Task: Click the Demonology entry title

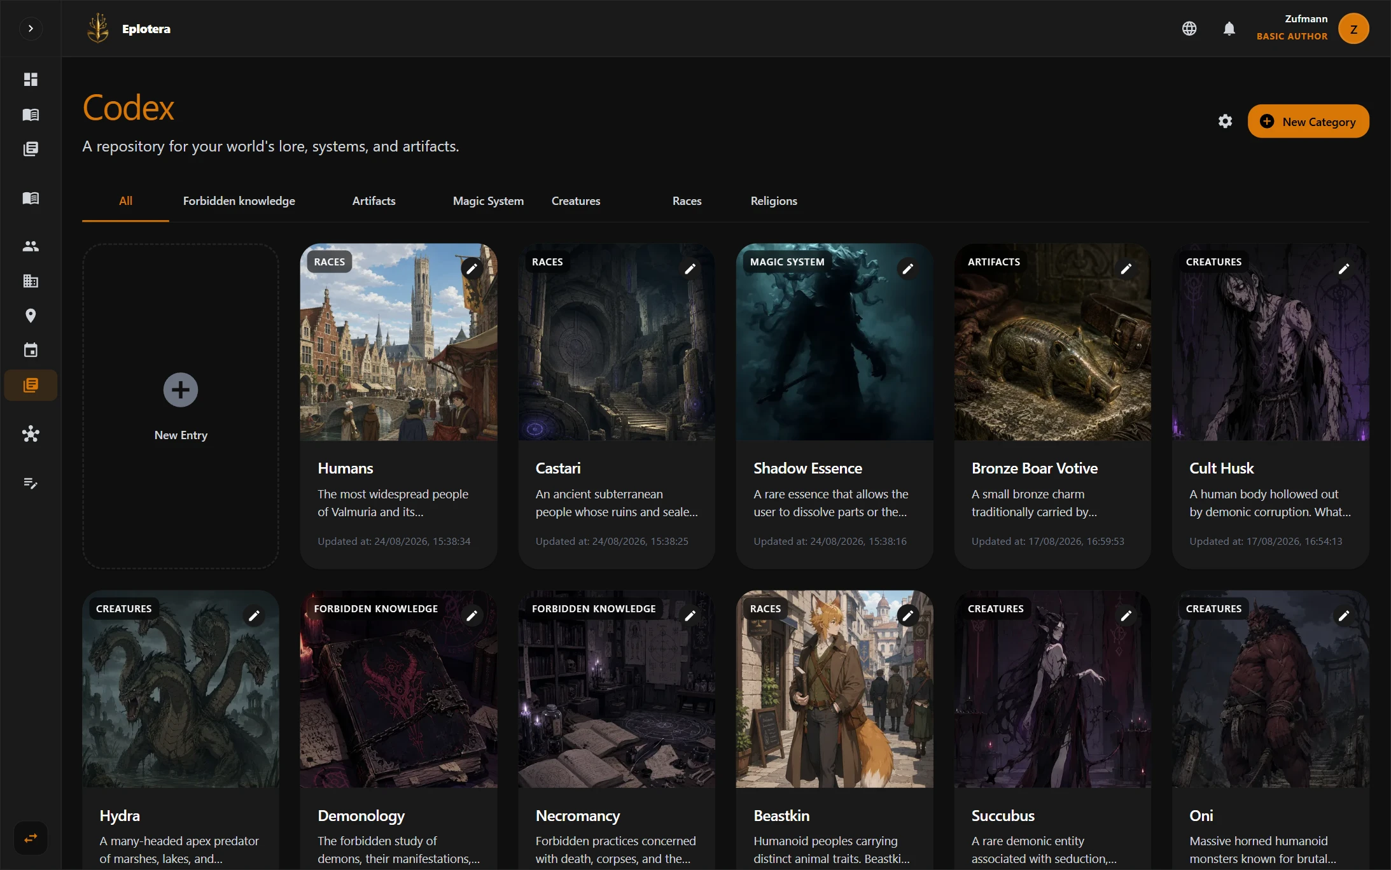Action: [x=361, y=816]
